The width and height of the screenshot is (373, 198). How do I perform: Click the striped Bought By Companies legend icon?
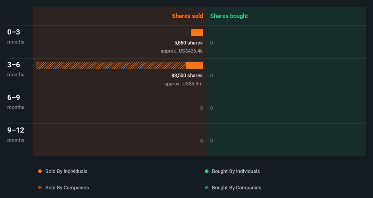coord(207,188)
